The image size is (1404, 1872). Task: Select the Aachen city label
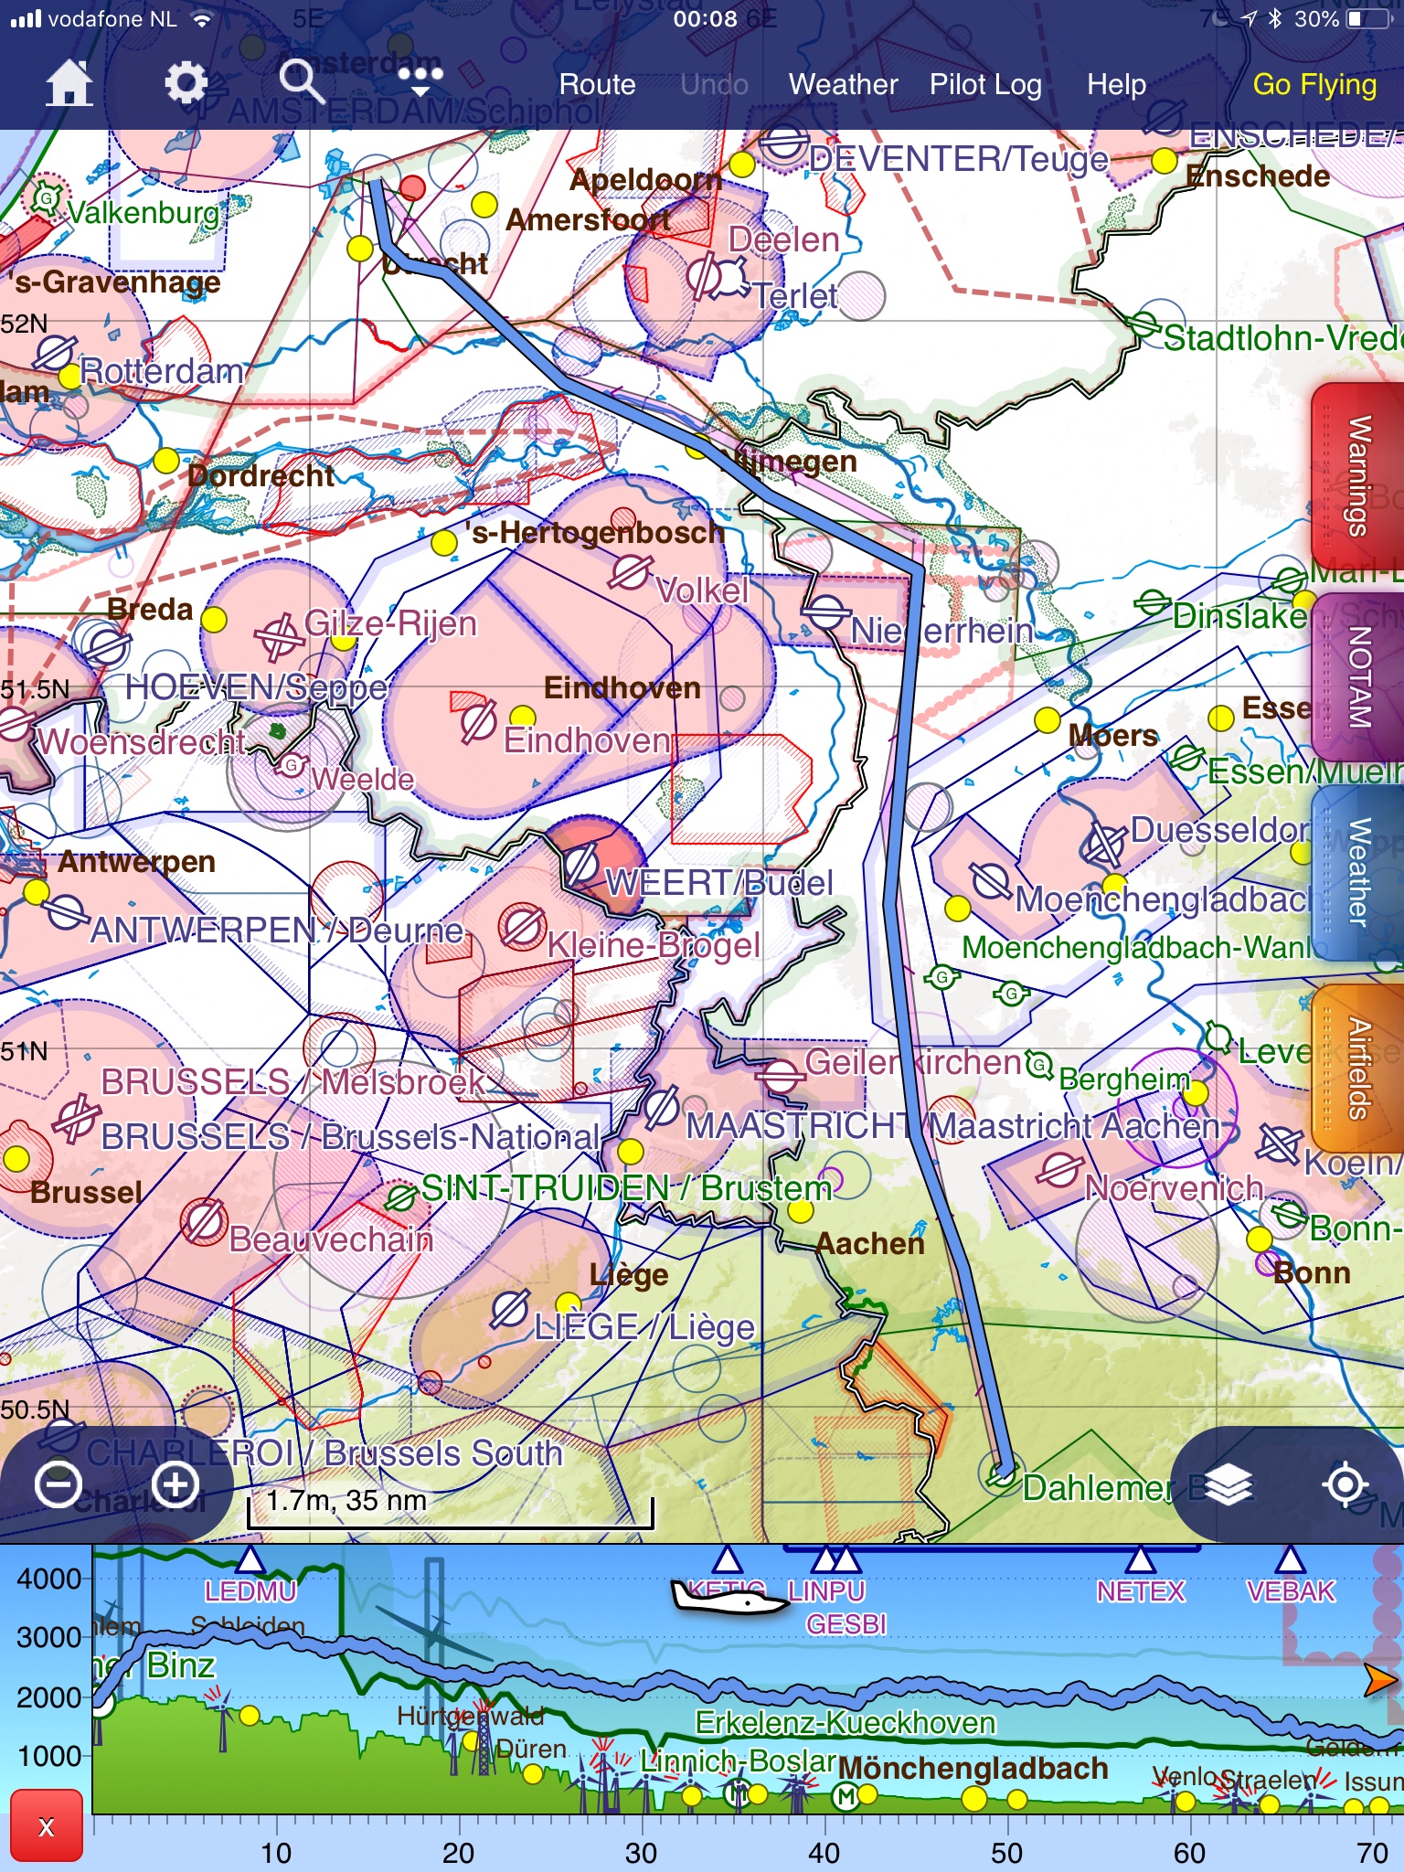click(870, 1244)
